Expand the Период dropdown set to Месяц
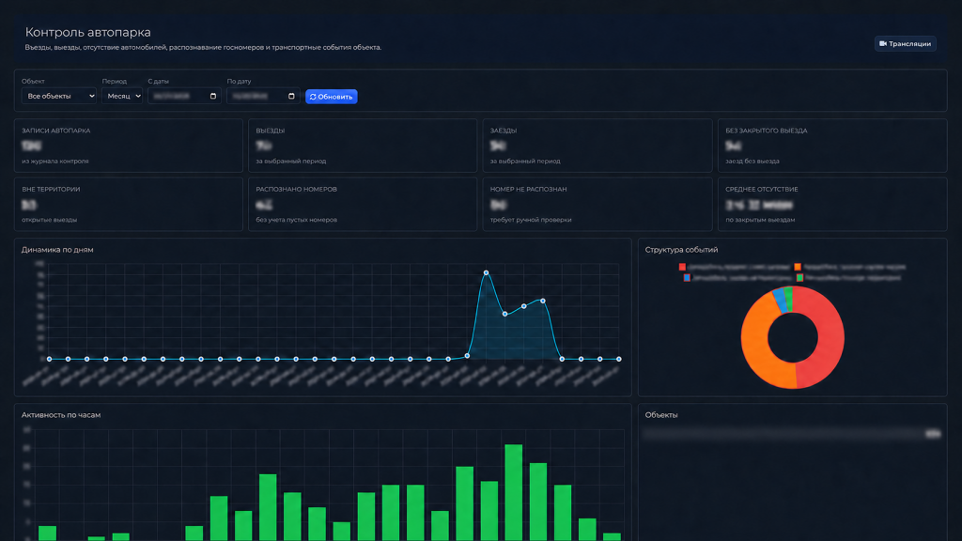 pos(122,96)
